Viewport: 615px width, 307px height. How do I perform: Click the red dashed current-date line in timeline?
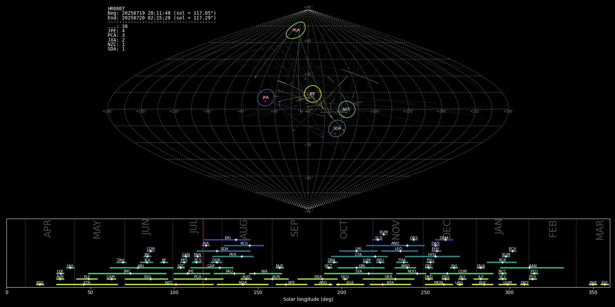(203, 253)
